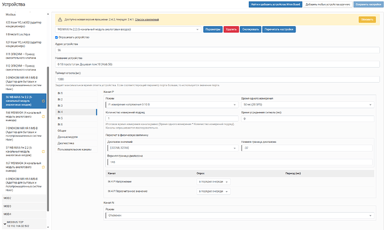Open the MOD2 port section

[24, 198]
